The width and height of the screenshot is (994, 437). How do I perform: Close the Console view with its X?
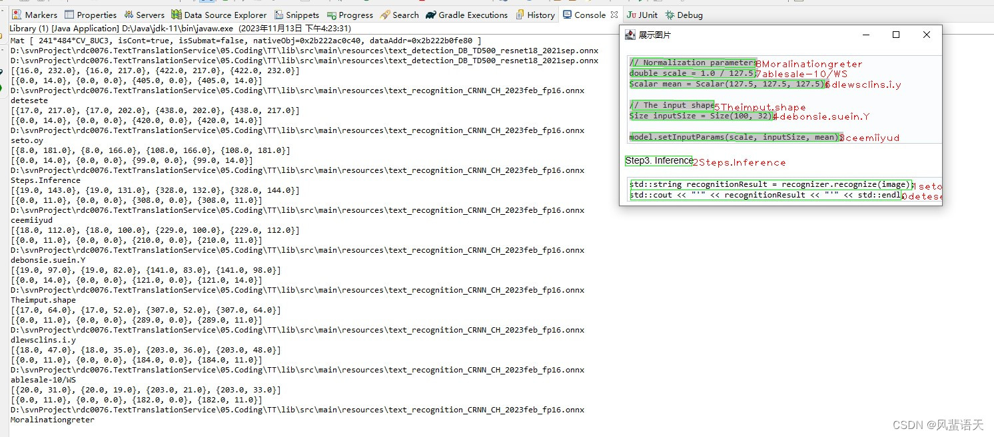[614, 15]
